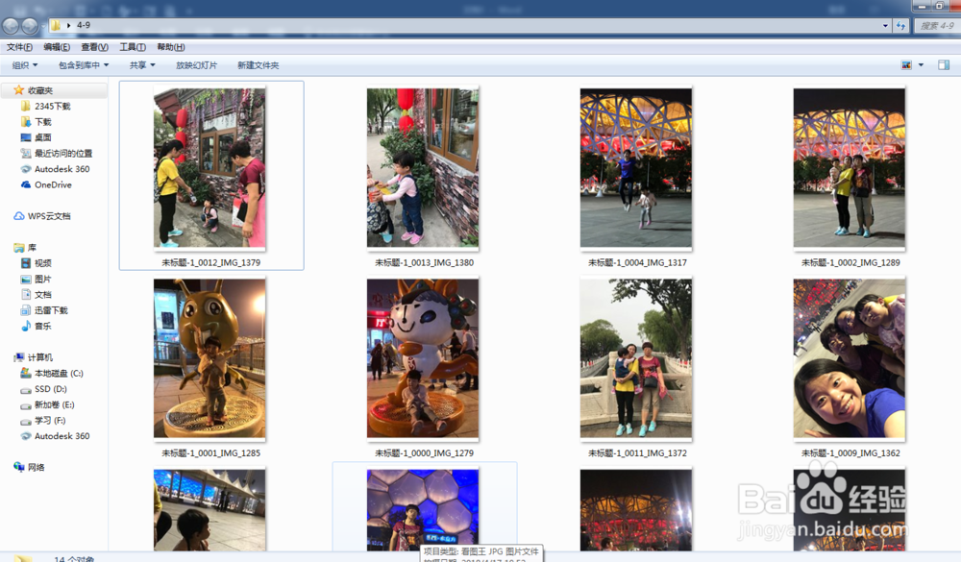Open the 查看(V) menu
This screenshot has height=562, width=961.
coord(94,47)
